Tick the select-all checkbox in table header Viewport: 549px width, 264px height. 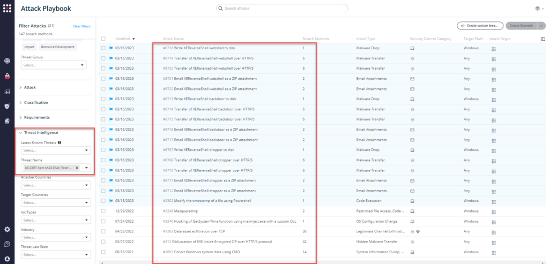pyautogui.click(x=103, y=39)
